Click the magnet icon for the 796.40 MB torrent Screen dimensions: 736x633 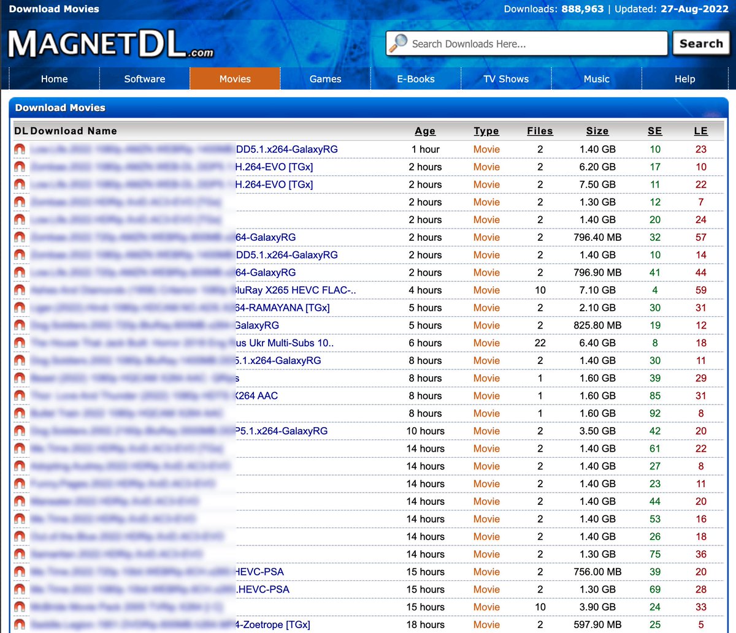coord(20,237)
